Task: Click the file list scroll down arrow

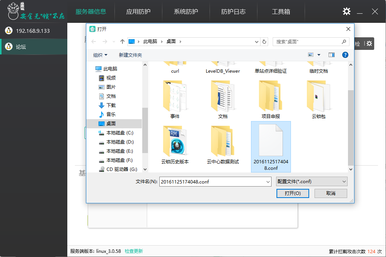Action: tap(351, 169)
